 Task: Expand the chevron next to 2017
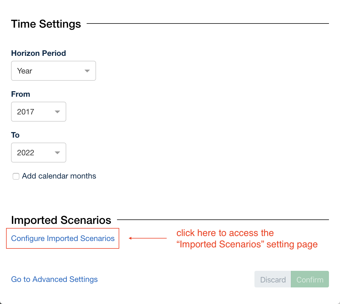click(x=57, y=112)
